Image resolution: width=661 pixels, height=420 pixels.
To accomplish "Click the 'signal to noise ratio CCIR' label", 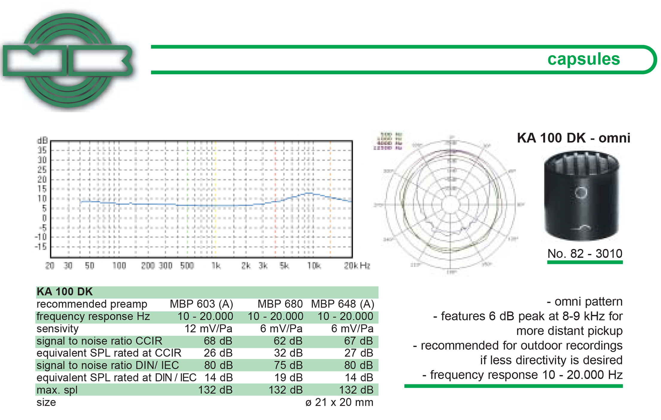I will click(x=99, y=341).
